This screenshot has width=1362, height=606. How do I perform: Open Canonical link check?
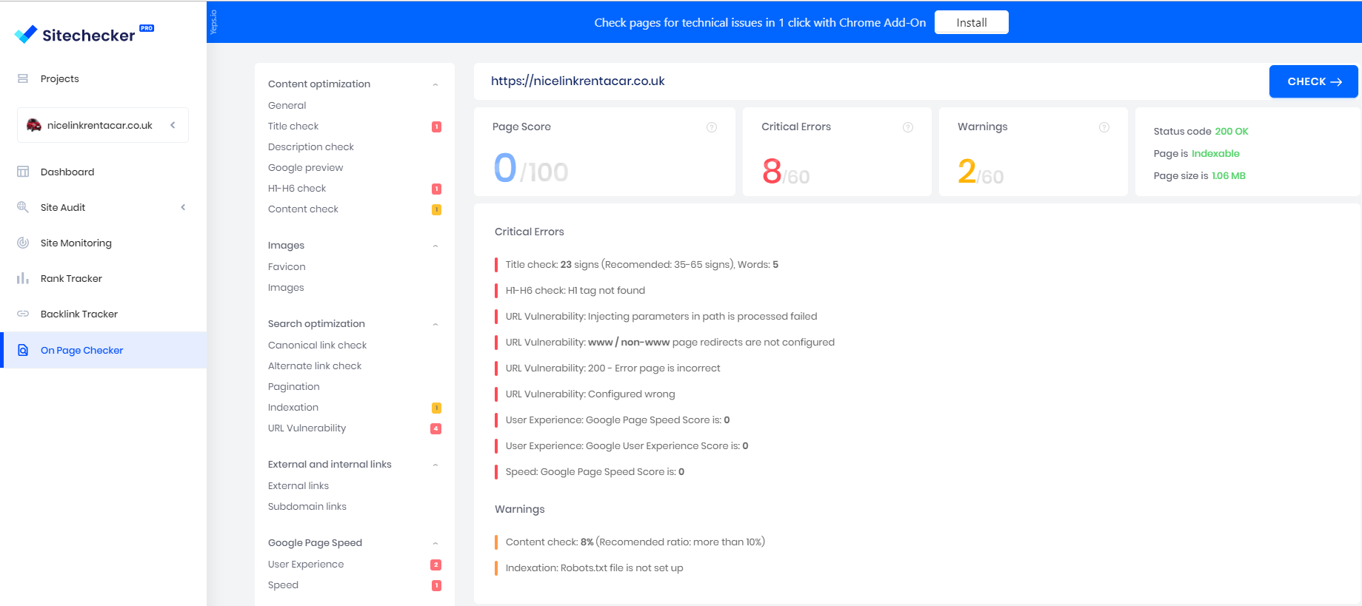pyautogui.click(x=318, y=345)
